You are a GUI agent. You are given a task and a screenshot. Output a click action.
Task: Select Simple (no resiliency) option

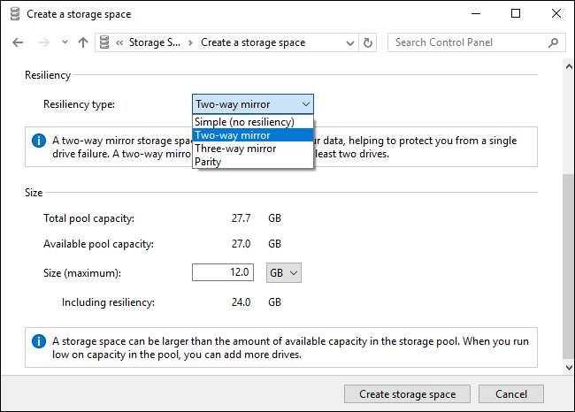point(243,122)
